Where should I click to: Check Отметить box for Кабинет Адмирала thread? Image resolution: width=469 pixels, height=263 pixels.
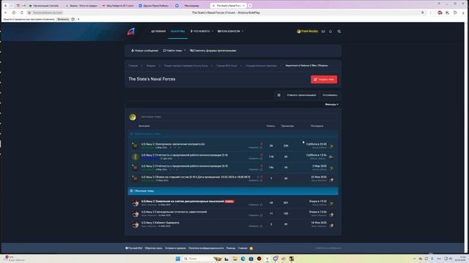[261, 226]
